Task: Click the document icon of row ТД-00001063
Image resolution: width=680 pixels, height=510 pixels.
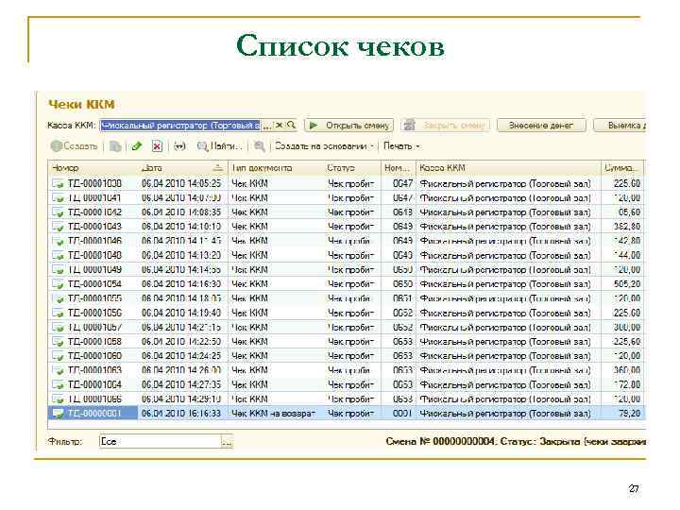Action: [59, 371]
